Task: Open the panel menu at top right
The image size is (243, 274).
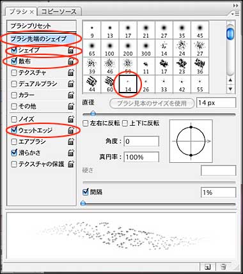Action: pyautogui.click(x=235, y=14)
